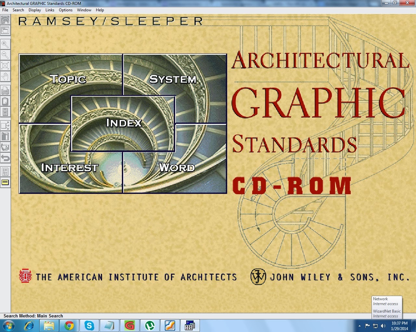Open the Options menu
Image resolution: width=416 pixels, height=332 pixels.
65,10
